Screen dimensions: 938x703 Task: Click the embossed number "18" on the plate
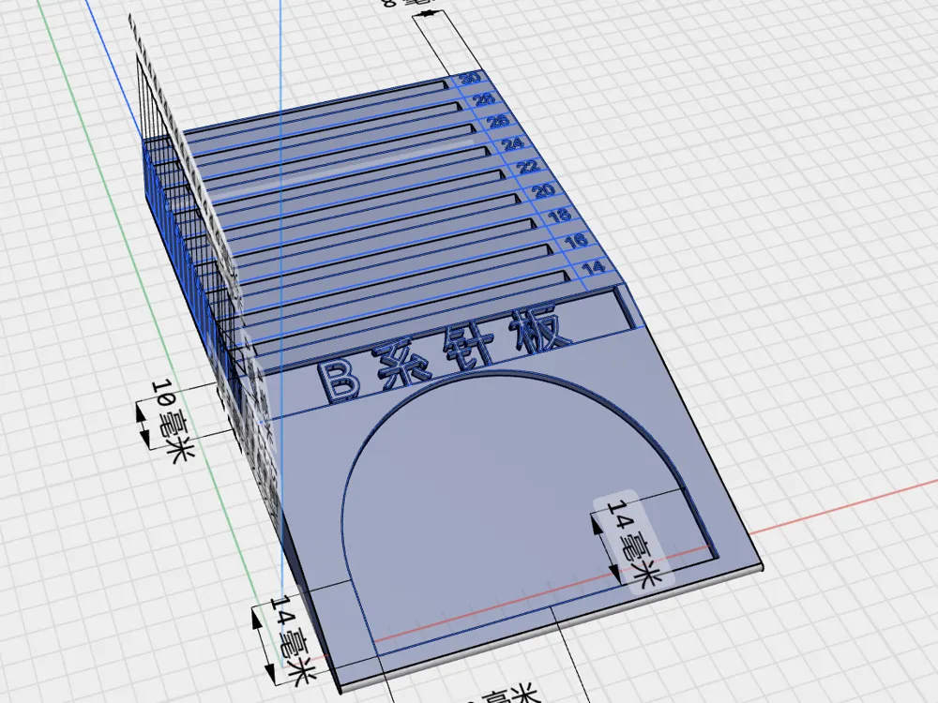click(559, 216)
